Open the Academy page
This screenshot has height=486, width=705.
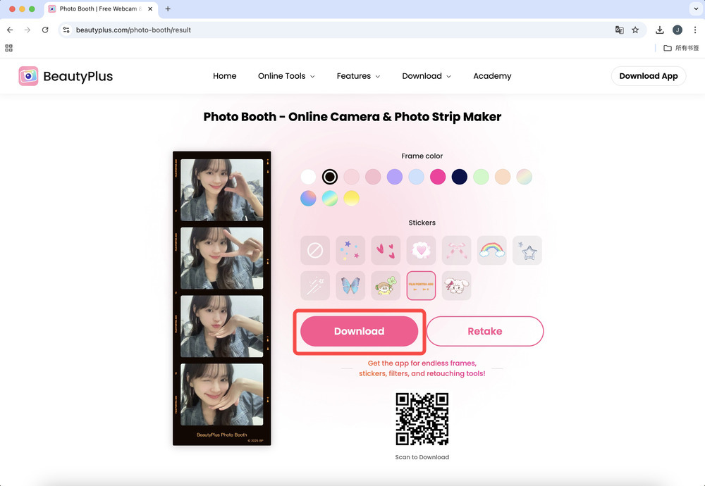(x=492, y=75)
